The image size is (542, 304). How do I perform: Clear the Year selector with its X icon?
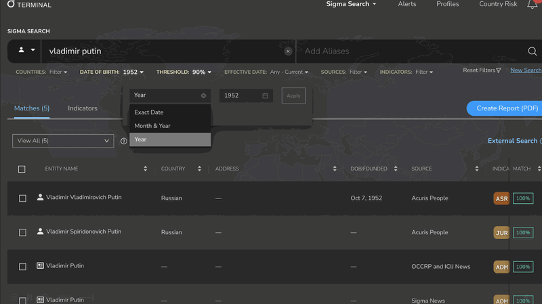[203, 95]
